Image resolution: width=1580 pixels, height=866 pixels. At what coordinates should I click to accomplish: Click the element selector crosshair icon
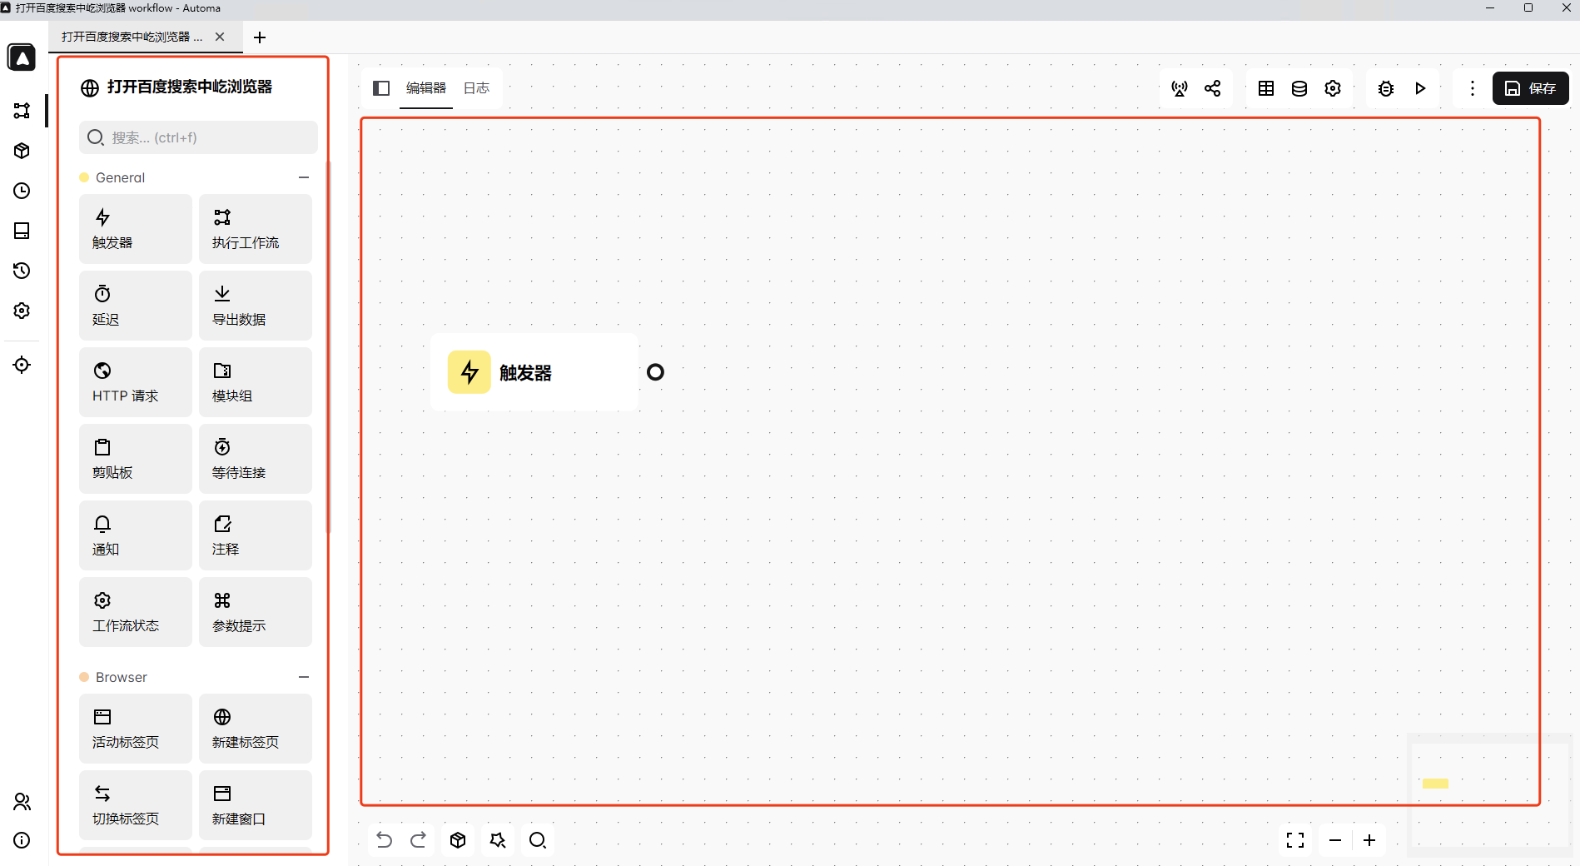(x=22, y=365)
